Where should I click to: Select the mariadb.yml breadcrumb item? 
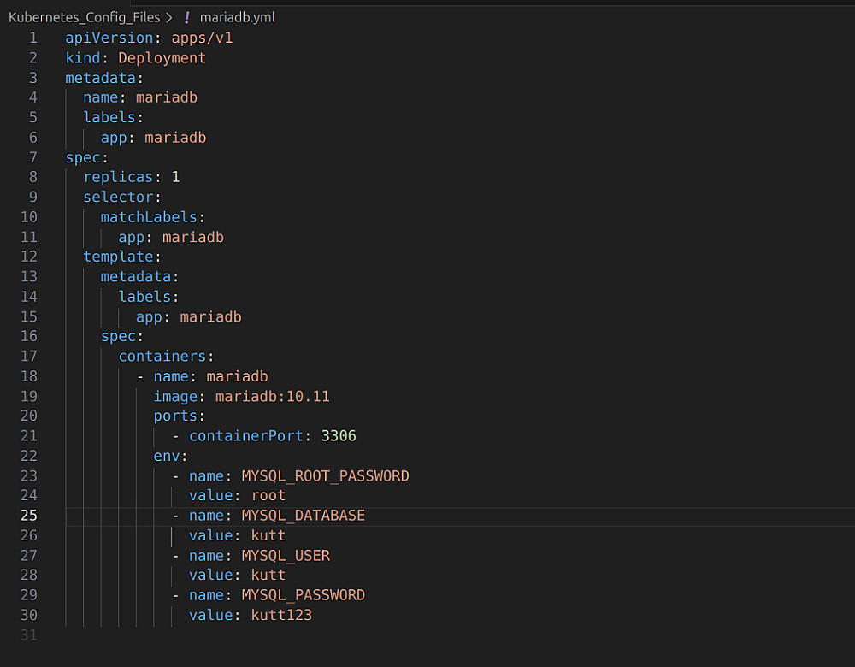pos(238,17)
